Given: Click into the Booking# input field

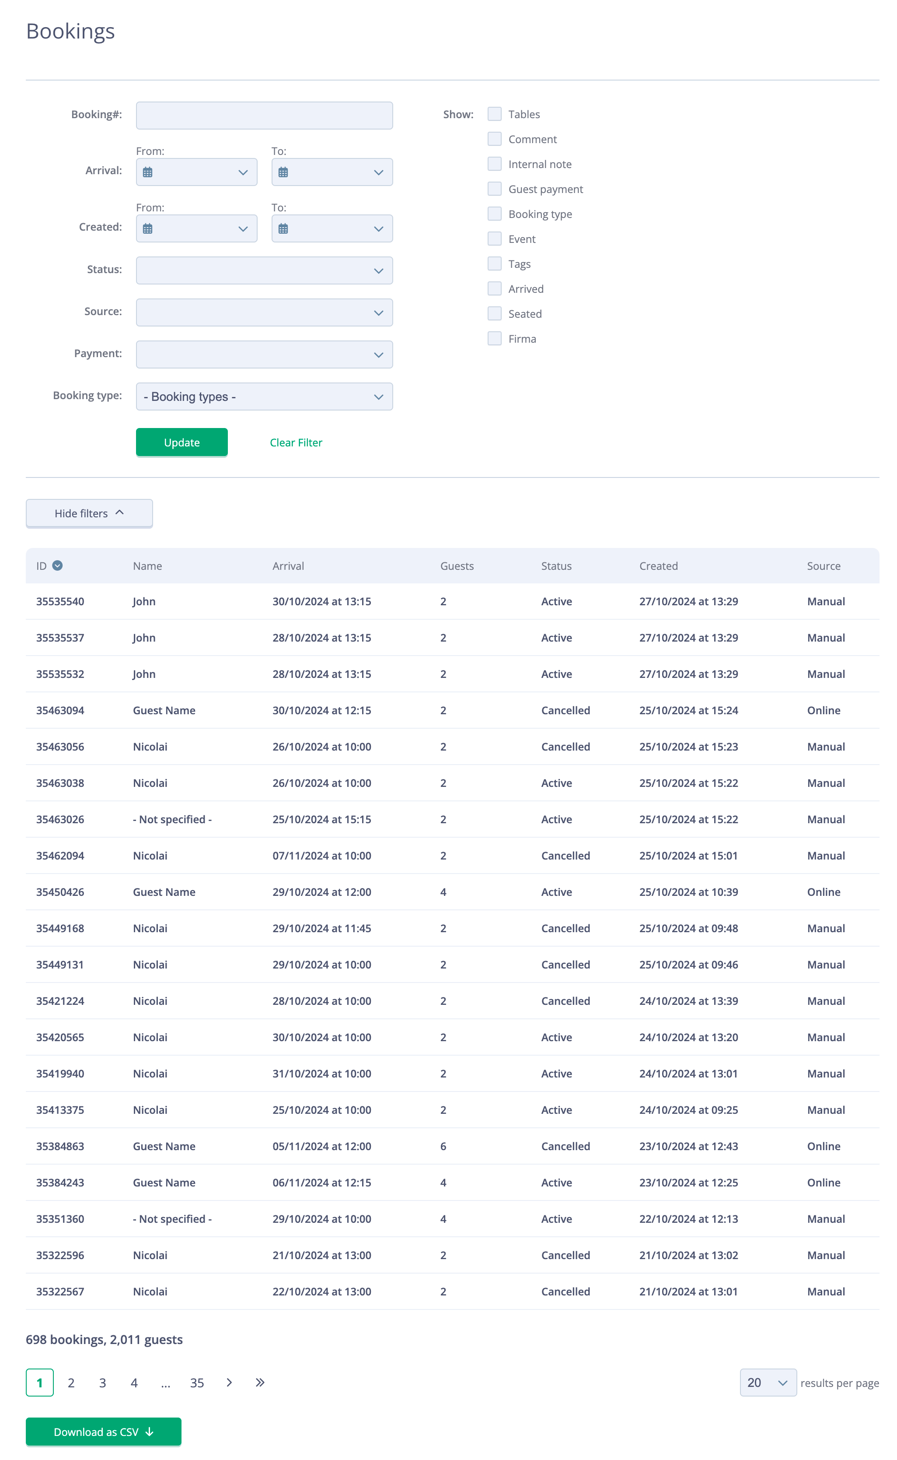Looking at the screenshot, I should click(264, 115).
